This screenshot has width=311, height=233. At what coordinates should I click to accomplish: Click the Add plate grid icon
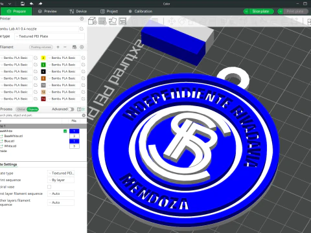point(102,21)
